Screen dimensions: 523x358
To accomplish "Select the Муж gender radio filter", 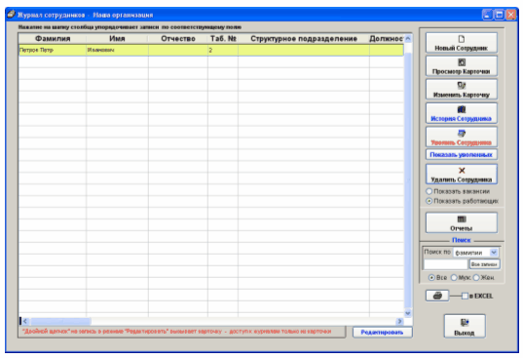I will tap(454, 277).
